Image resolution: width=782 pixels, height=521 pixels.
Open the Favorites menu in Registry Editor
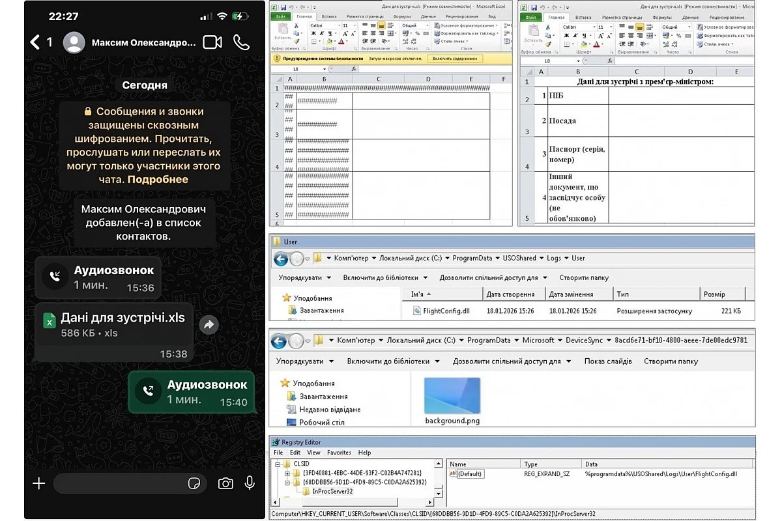[339, 453]
